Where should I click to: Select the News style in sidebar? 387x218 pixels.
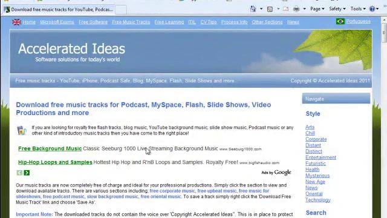click(311, 188)
